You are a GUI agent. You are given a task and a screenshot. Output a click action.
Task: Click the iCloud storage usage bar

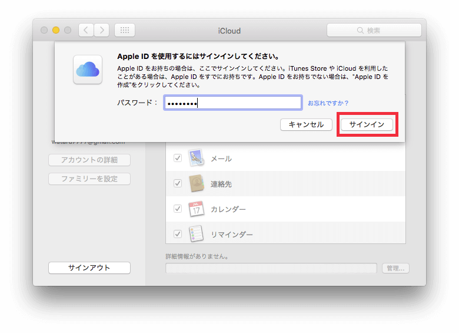271,268
